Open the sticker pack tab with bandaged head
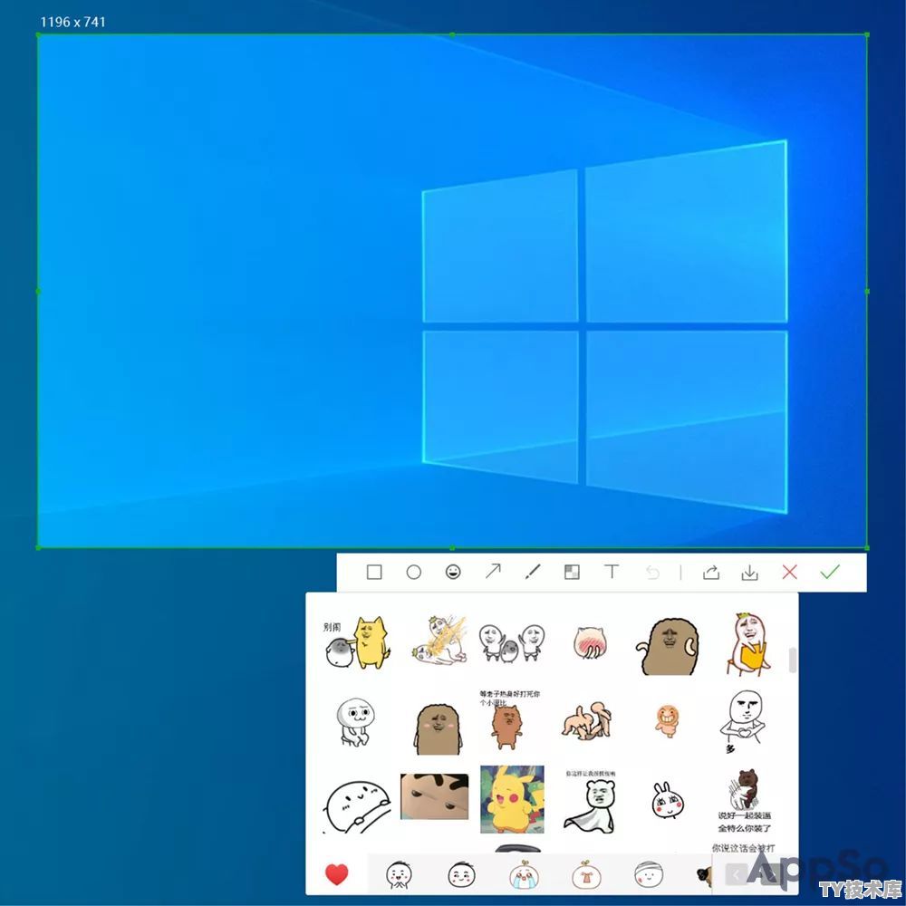This screenshot has width=906, height=906. tap(649, 875)
